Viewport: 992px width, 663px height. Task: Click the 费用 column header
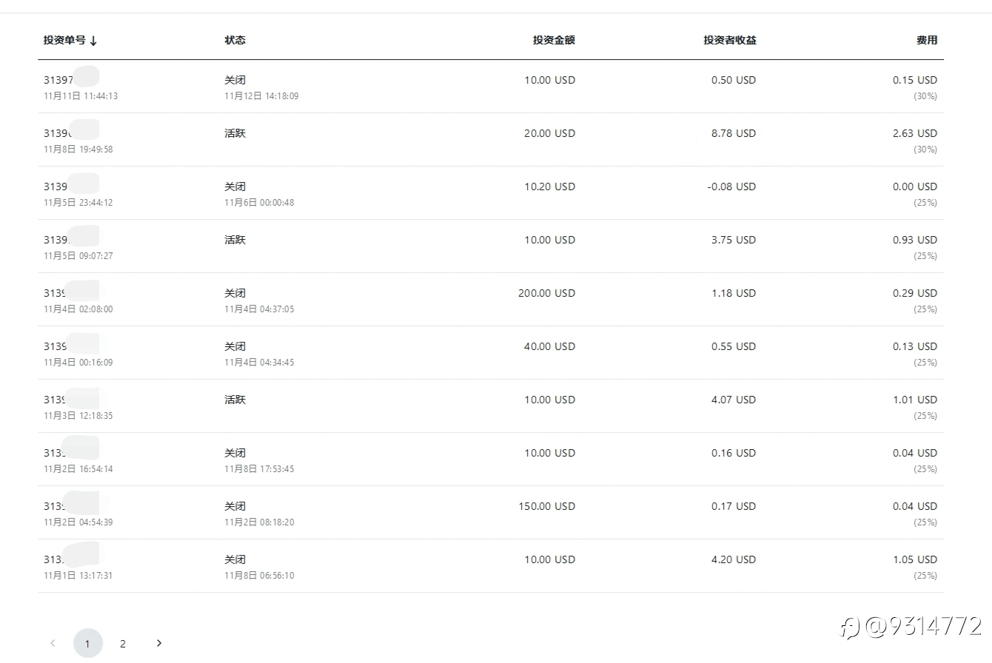tap(926, 40)
